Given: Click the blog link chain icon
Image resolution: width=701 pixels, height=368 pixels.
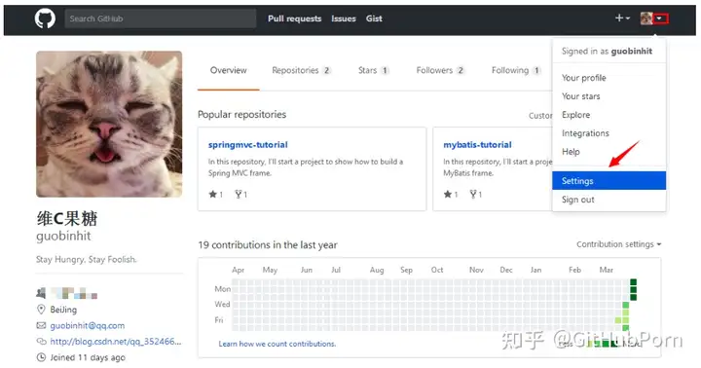Looking at the screenshot, I should coord(41,341).
